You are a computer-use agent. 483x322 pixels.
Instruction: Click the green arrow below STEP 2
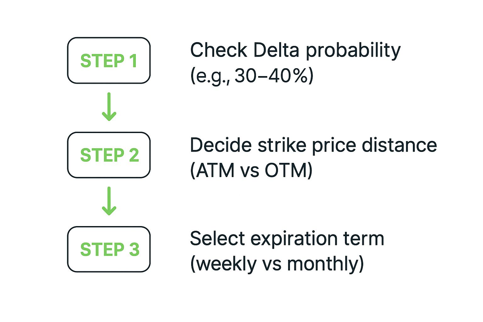pos(109,201)
